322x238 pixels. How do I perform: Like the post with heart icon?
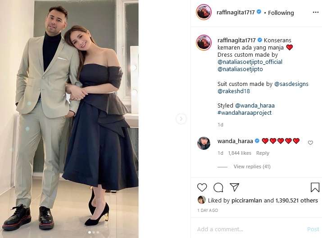pyautogui.click(x=202, y=187)
